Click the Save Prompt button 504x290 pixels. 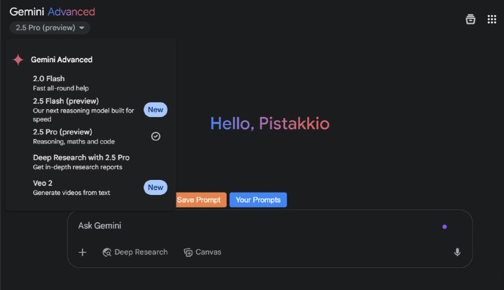coord(201,200)
